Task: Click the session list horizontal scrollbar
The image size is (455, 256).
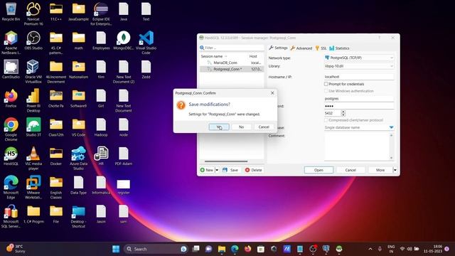Action: click(226, 161)
